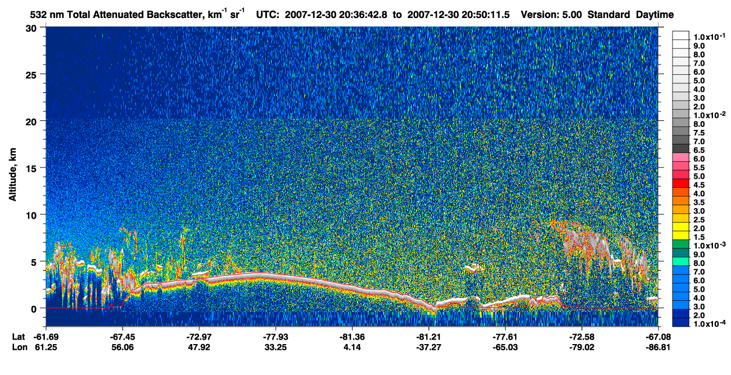Click the 'Daytime' word in the header
731x375 pixels.
click(x=655, y=15)
